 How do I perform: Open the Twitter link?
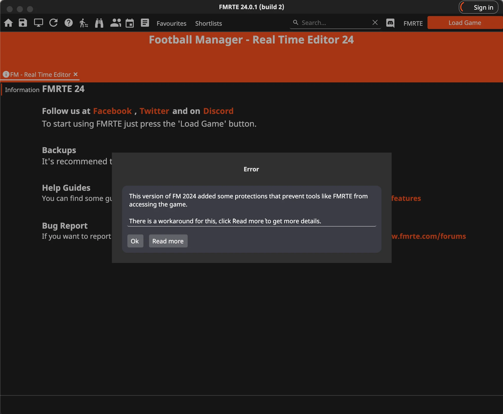(x=154, y=111)
